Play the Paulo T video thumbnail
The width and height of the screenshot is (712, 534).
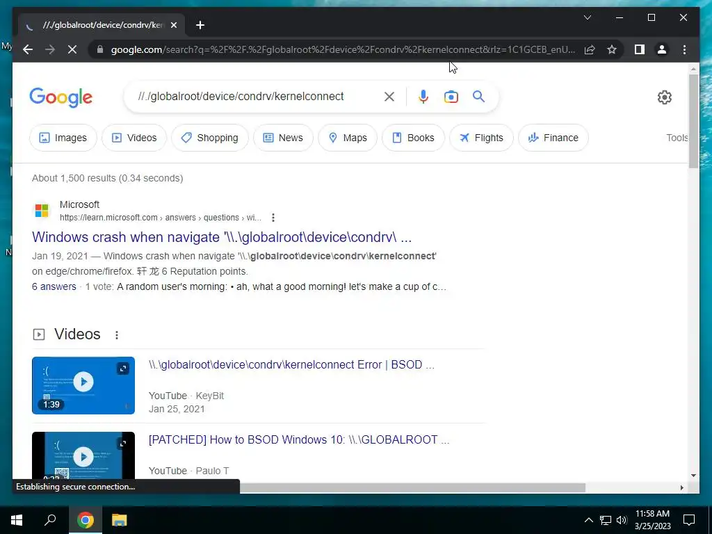(83, 455)
